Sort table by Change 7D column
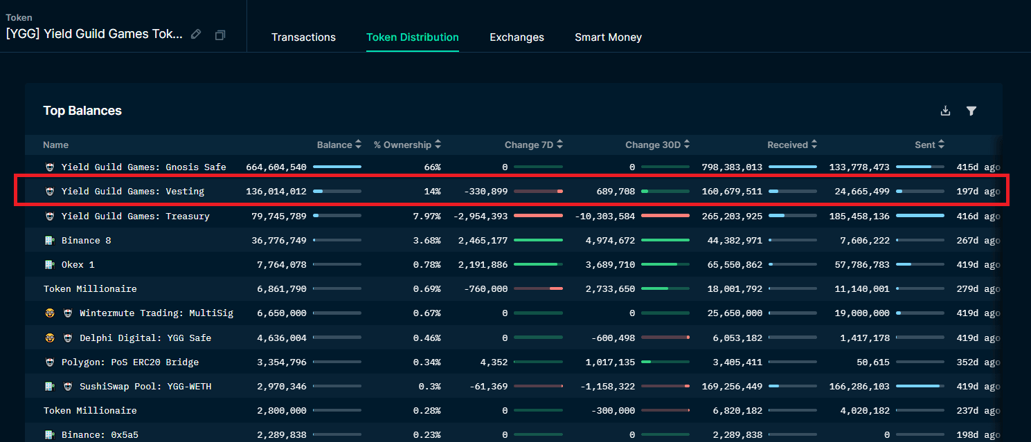The width and height of the screenshot is (1031, 442). tap(534, 145)
